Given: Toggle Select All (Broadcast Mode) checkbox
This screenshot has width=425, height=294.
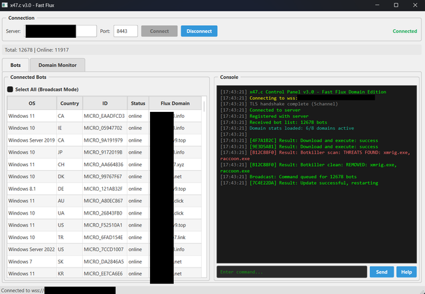Looking at the screenshot, I should [10, 89].
